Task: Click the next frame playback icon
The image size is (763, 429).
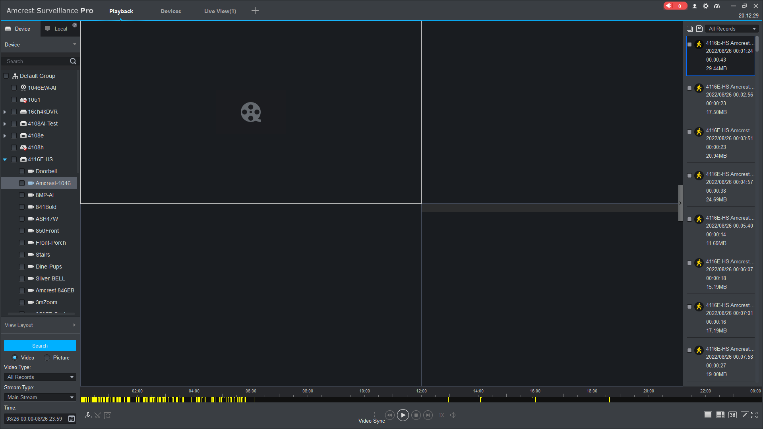Action: tap(428, 415)
